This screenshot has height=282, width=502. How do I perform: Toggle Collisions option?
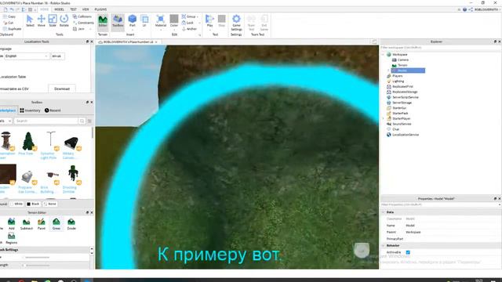(82, 16)
